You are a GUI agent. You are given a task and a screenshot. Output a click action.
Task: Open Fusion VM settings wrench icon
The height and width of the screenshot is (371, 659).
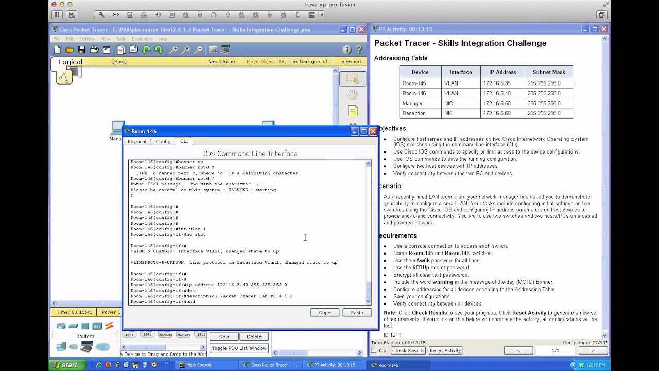(x=101, y=15)
